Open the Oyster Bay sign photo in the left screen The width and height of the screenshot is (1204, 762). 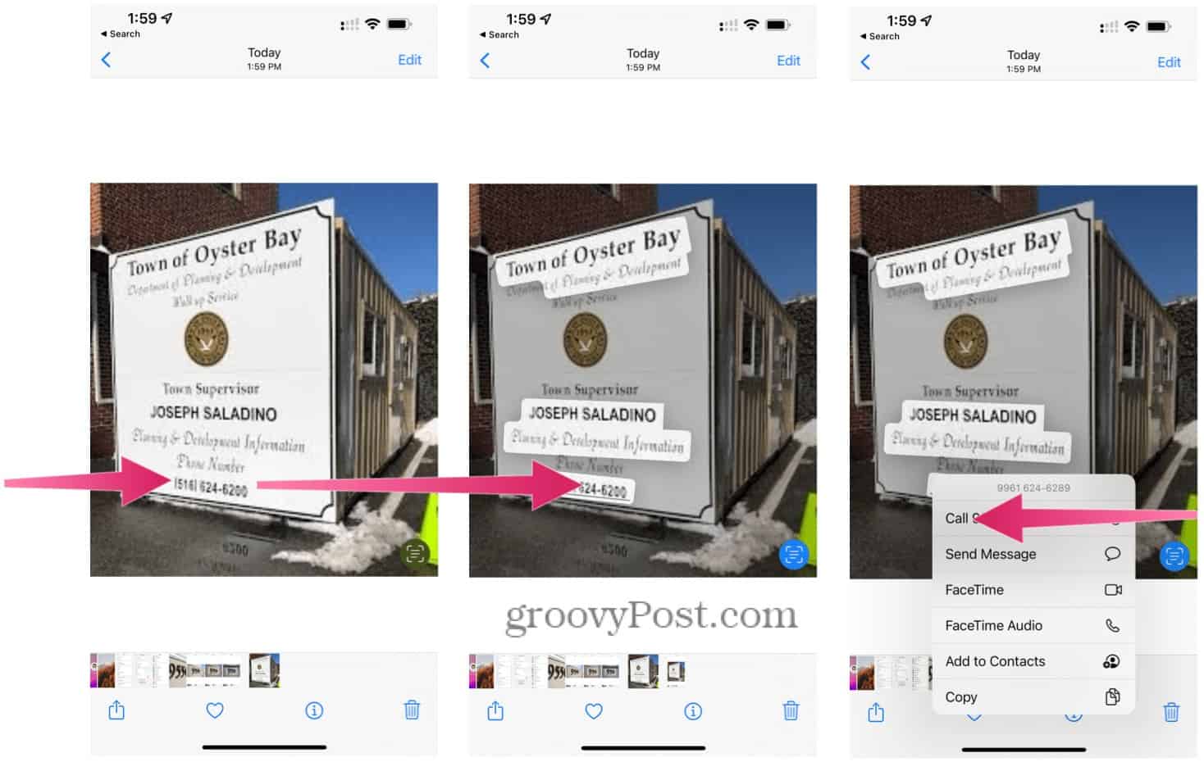264,379
